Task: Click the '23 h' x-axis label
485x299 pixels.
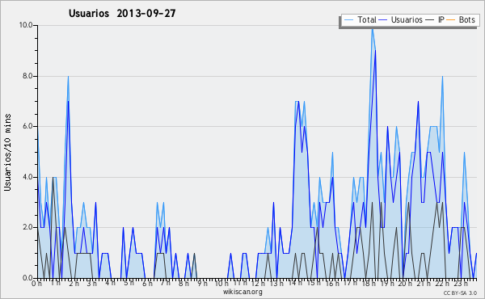Action: [x=460, y=283]
